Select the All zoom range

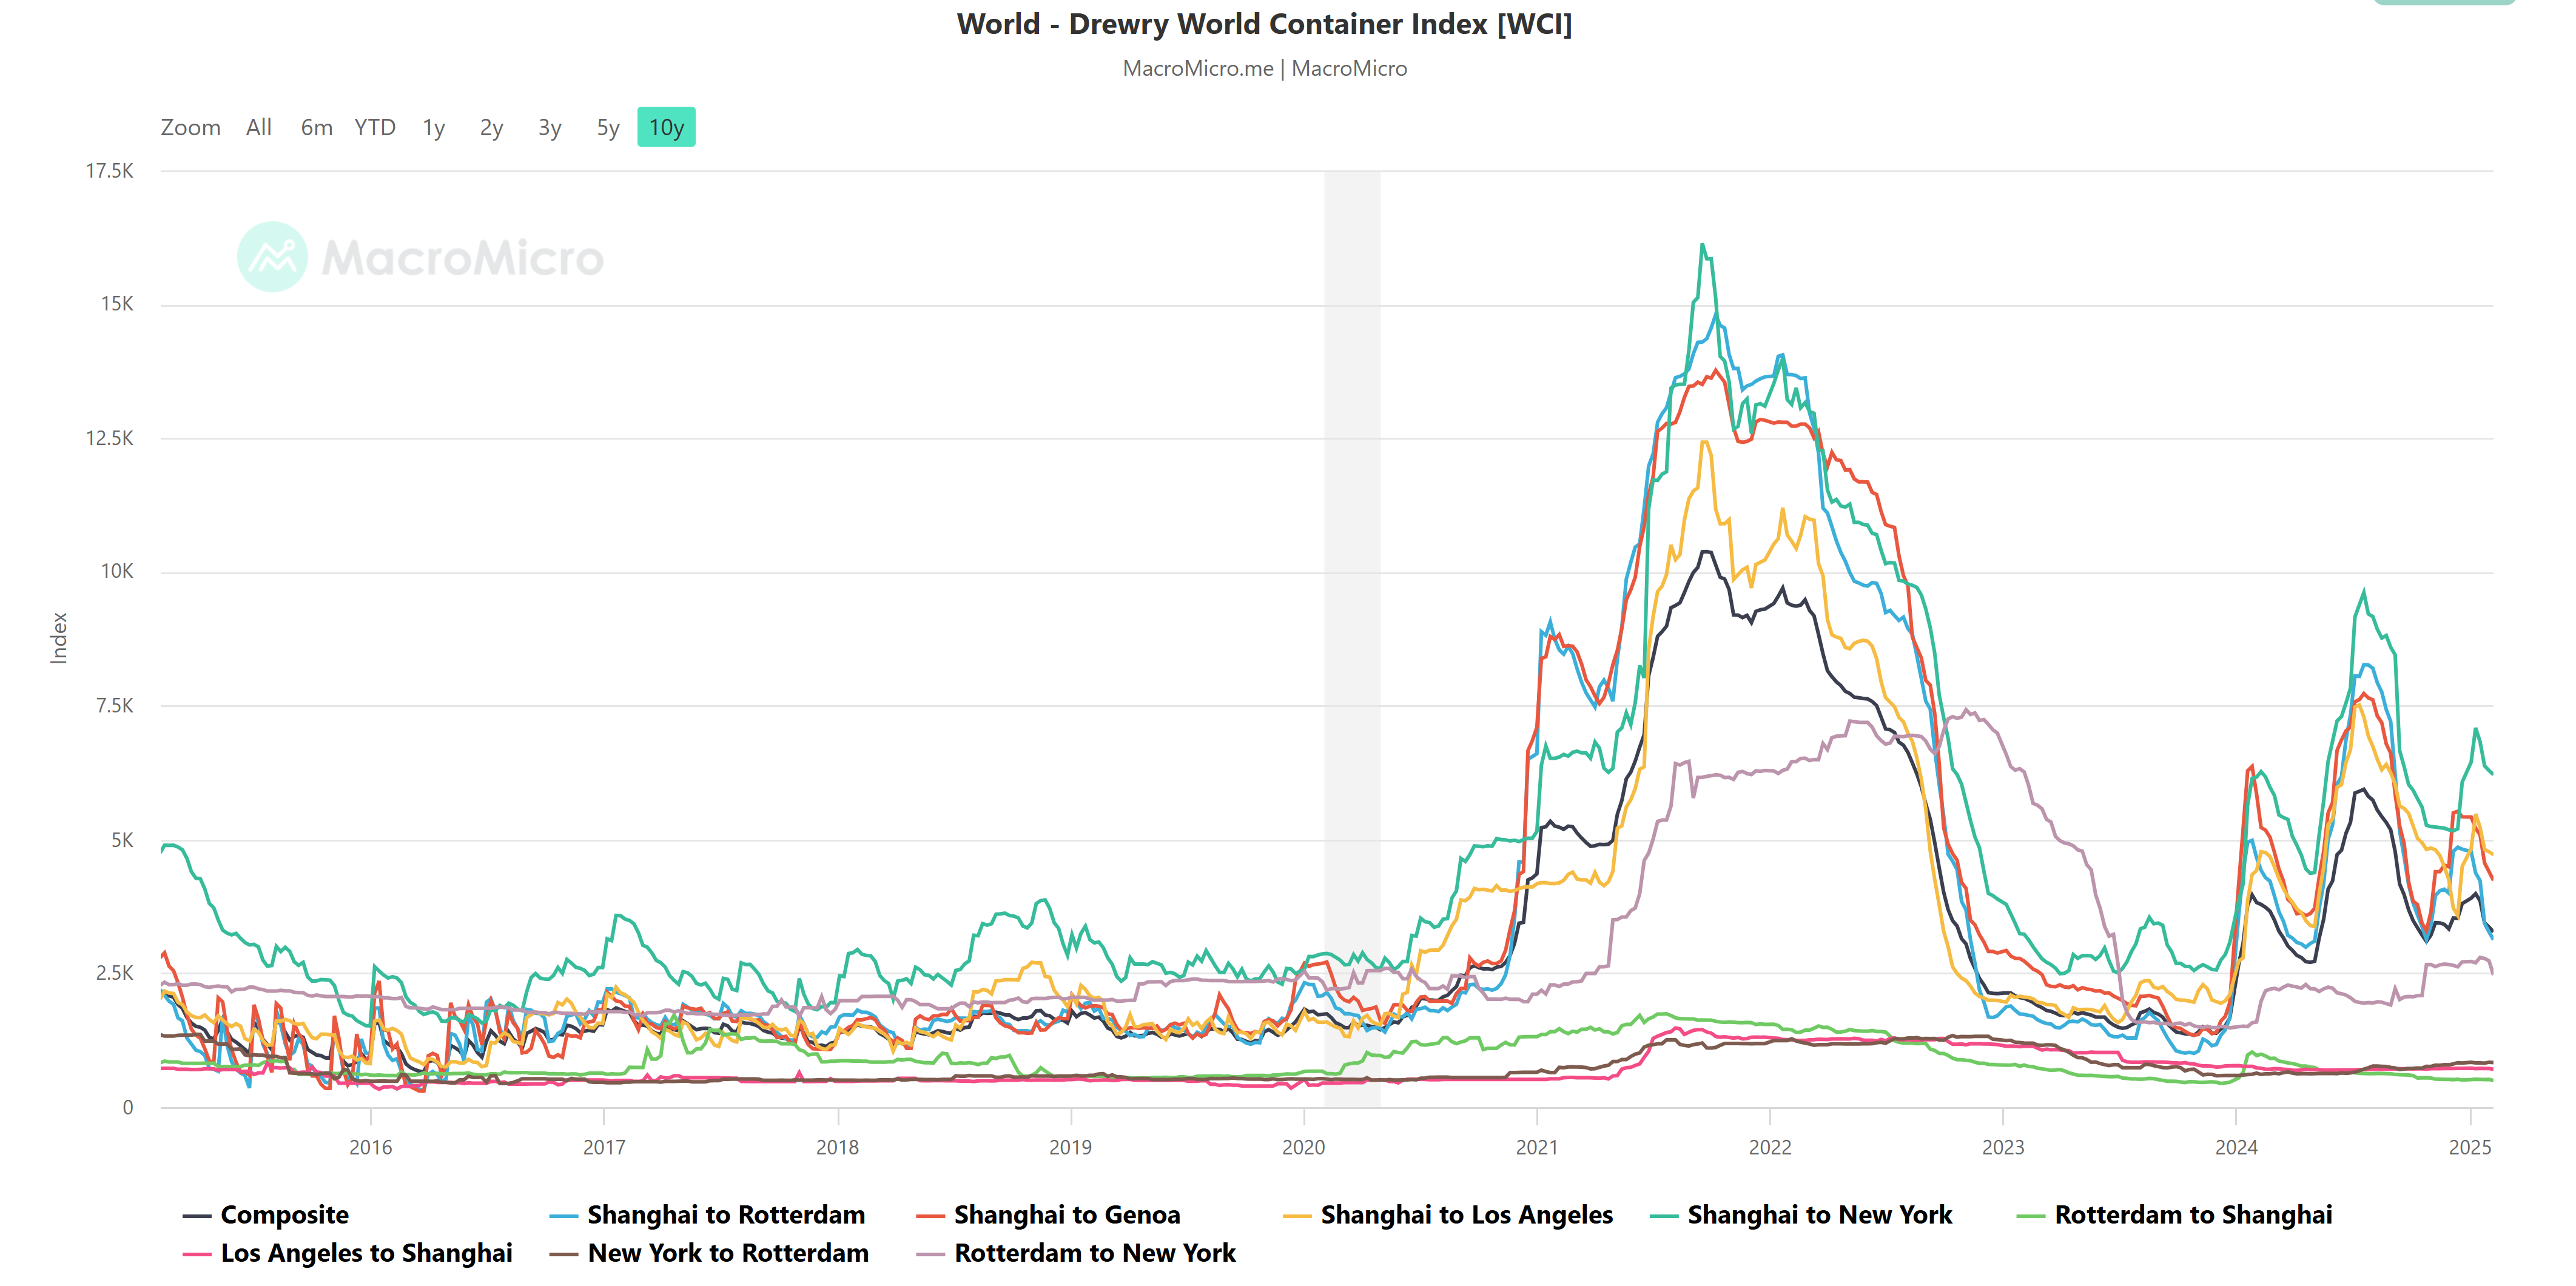(x=258, y=127)
